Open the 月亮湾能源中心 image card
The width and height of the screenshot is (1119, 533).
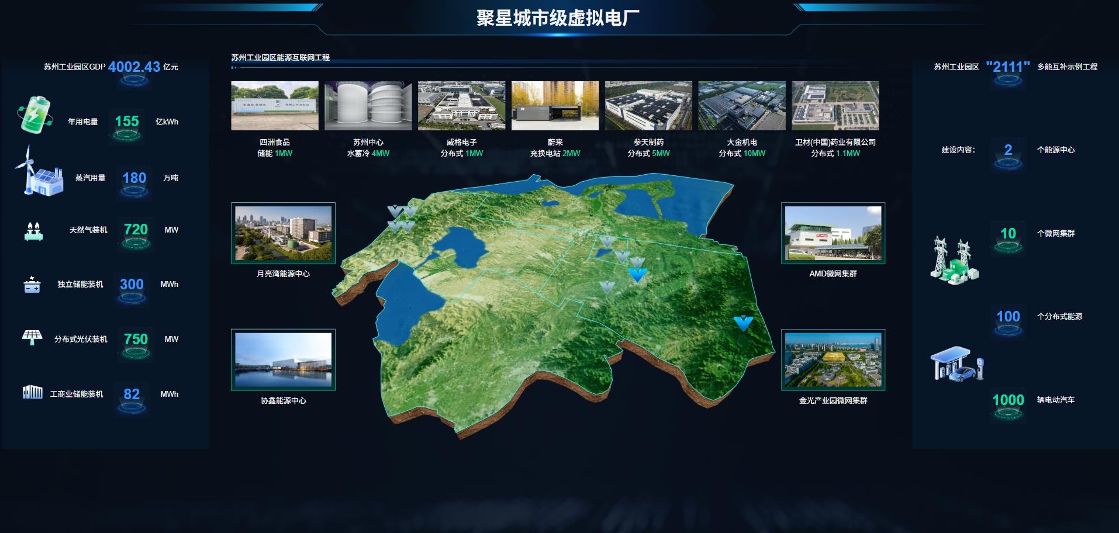pos(284,233)
